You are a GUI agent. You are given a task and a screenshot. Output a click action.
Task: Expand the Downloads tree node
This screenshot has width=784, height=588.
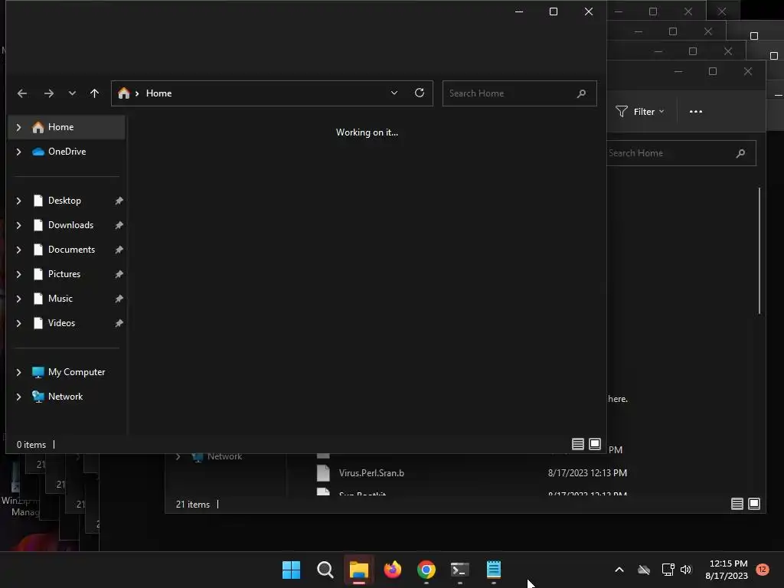click(x=18, y=225)
